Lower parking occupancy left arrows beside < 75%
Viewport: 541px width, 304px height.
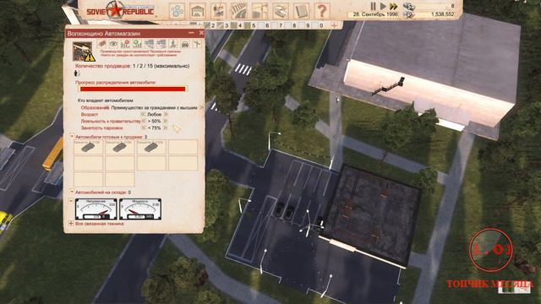tap(143, 128)
